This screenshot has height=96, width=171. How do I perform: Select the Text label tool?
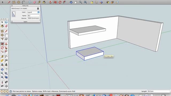(x=6, y=61)
